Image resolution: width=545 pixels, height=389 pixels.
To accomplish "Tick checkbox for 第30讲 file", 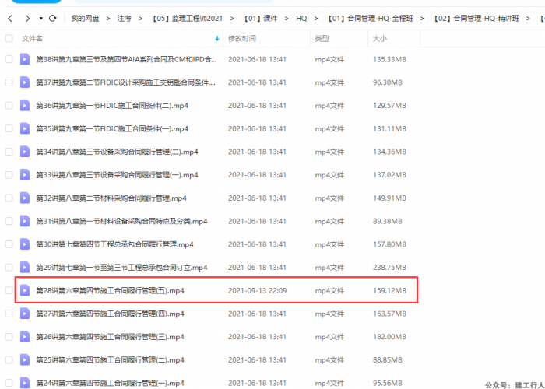I will tap(9, 244).
